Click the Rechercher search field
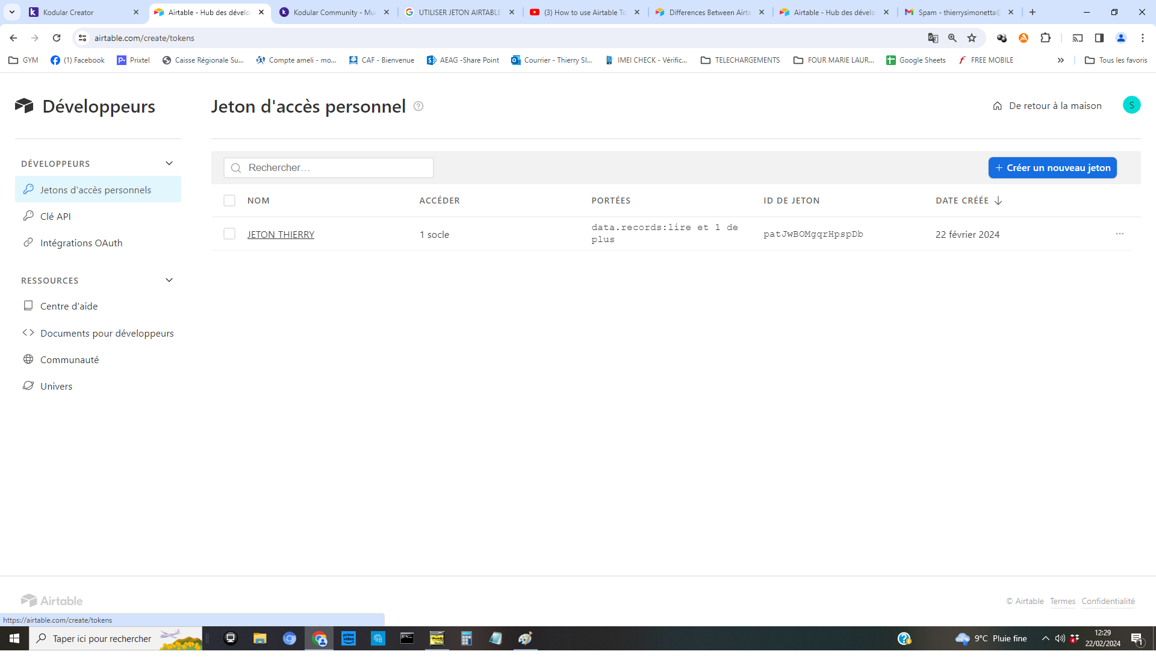 point(329,167)
